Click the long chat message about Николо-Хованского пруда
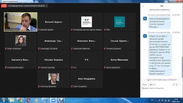 pos(160,55)
